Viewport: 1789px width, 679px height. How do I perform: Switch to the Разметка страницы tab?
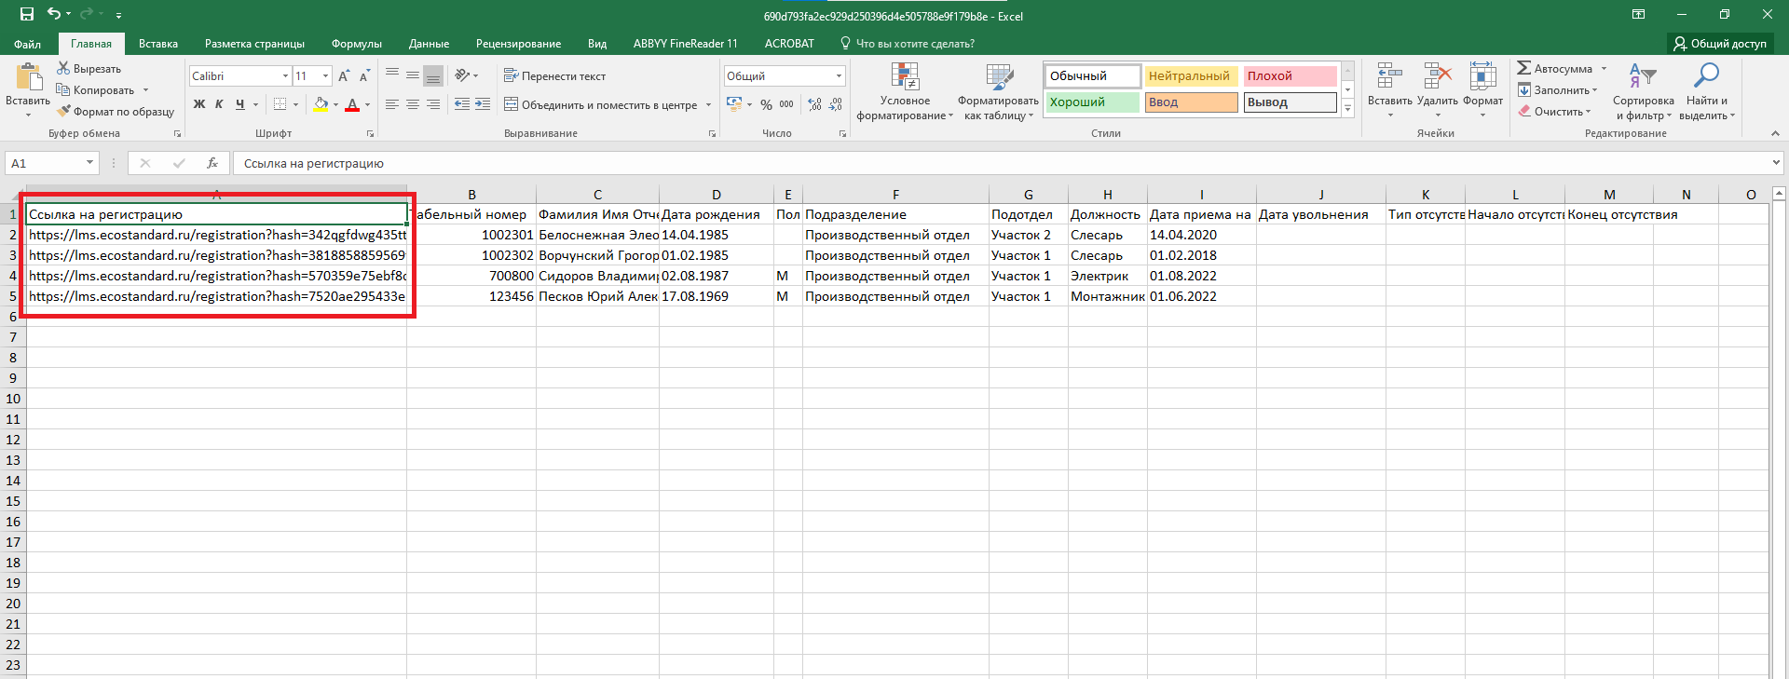254,44
